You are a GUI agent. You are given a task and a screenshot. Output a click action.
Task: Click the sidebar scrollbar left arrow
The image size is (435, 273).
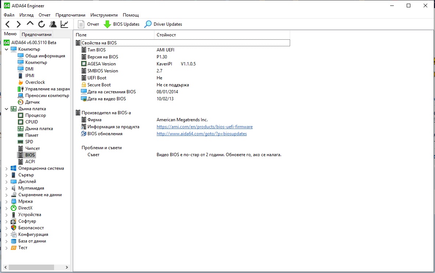click(5, 267)
